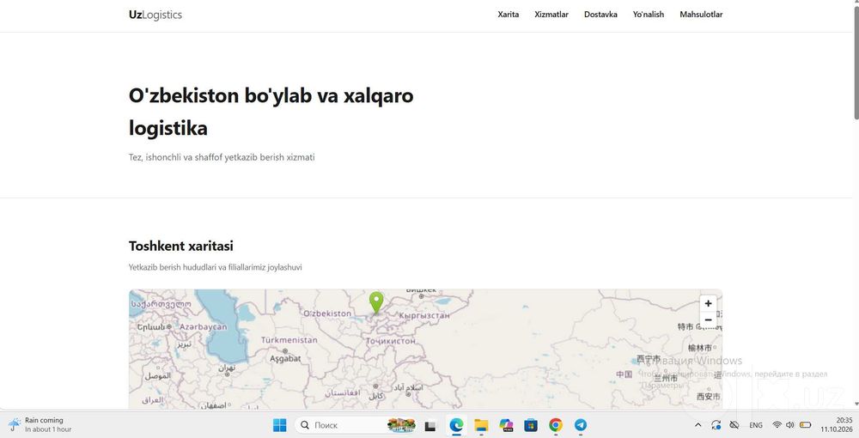Open Task View on the taskbar
The height and width of the screenshot is (438, 859).
pos(430,425)
